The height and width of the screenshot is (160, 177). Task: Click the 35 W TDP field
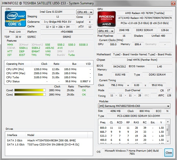pyautogui.click(x=18, y=37)
